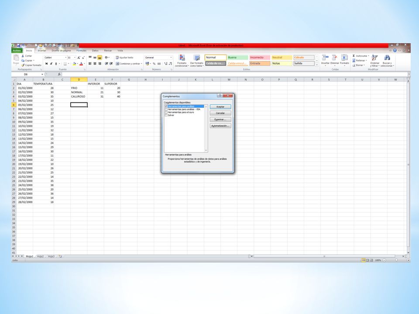Click save icon in quick access toolbar

(18, 45)
